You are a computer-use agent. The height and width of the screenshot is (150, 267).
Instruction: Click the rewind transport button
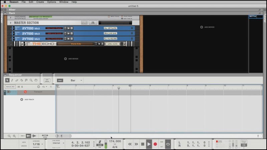[130, 144]
